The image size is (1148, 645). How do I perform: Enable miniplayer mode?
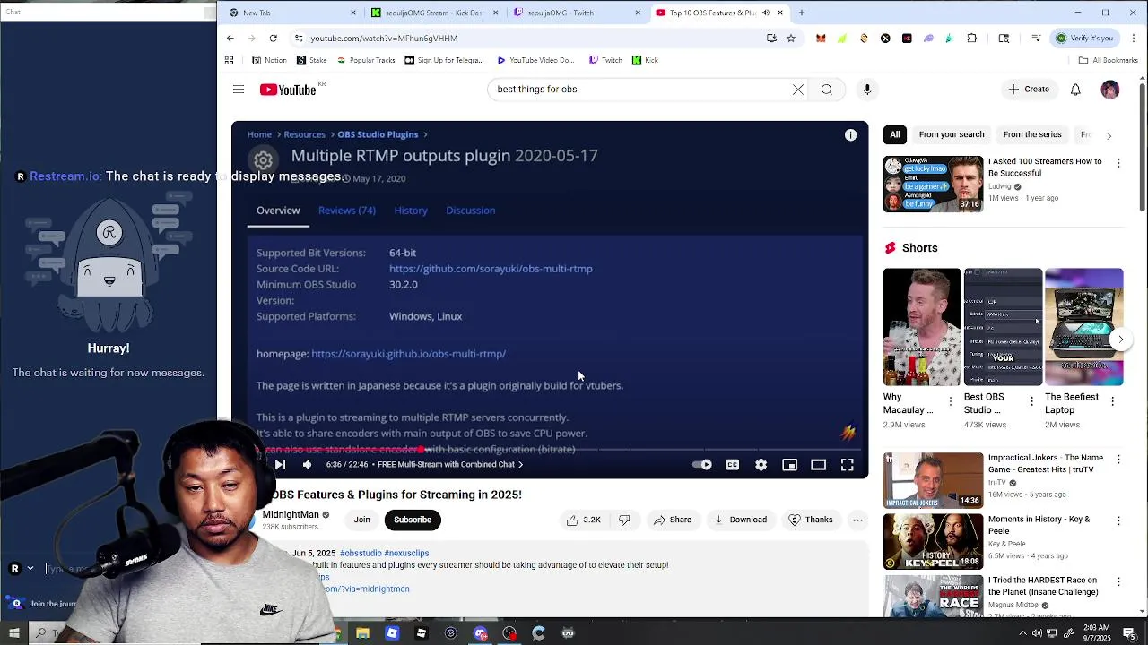click(x=789, y=465)
